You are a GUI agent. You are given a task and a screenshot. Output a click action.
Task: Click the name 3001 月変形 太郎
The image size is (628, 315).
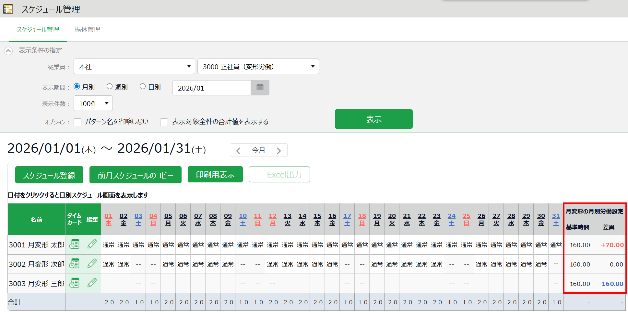37,245
